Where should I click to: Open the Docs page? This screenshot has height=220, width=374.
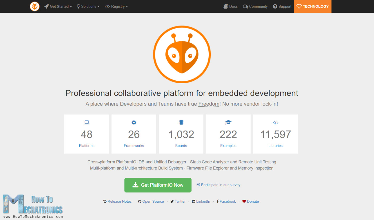point(231,6)
